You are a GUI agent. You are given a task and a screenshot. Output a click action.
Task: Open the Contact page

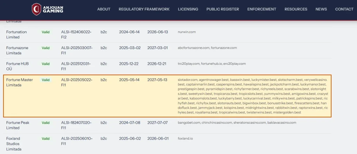(344, 9)
